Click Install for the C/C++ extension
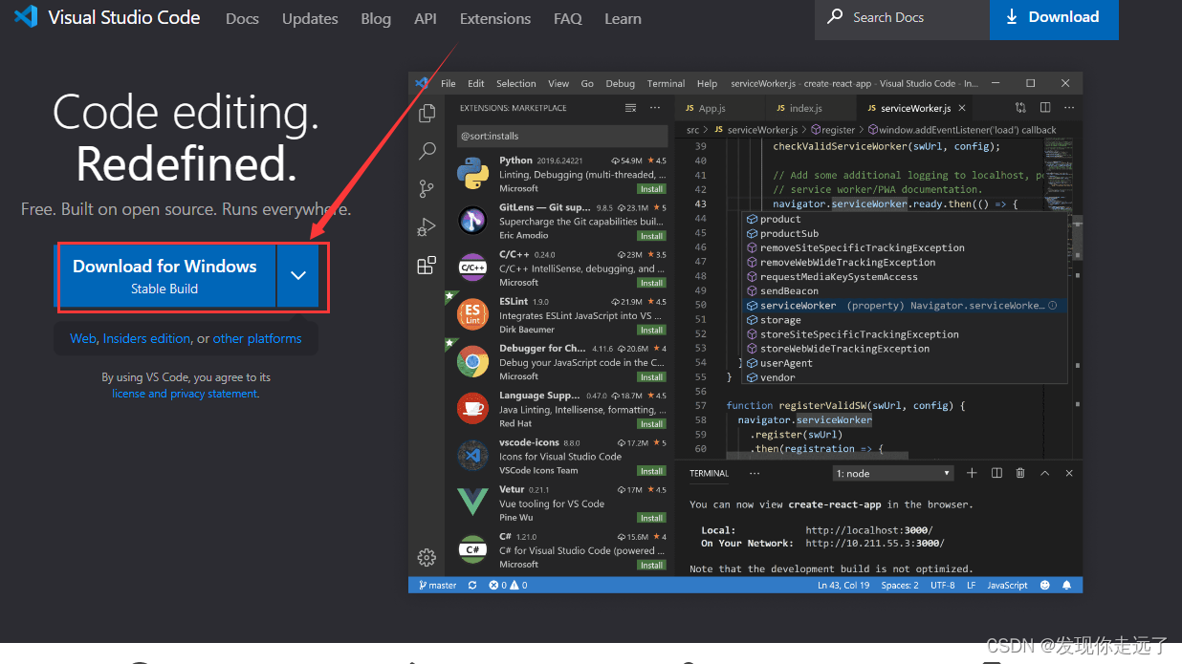1182x664 pixels. [652, 283]
